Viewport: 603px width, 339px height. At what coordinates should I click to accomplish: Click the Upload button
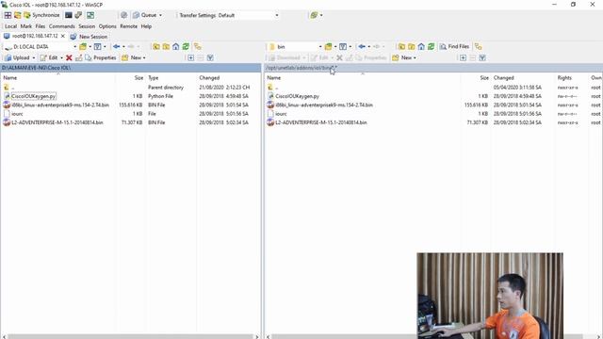tap(17, 57)
